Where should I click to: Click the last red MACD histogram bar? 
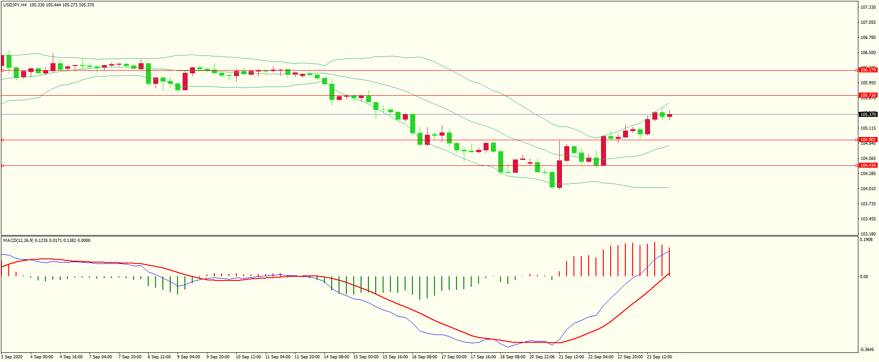669,262
